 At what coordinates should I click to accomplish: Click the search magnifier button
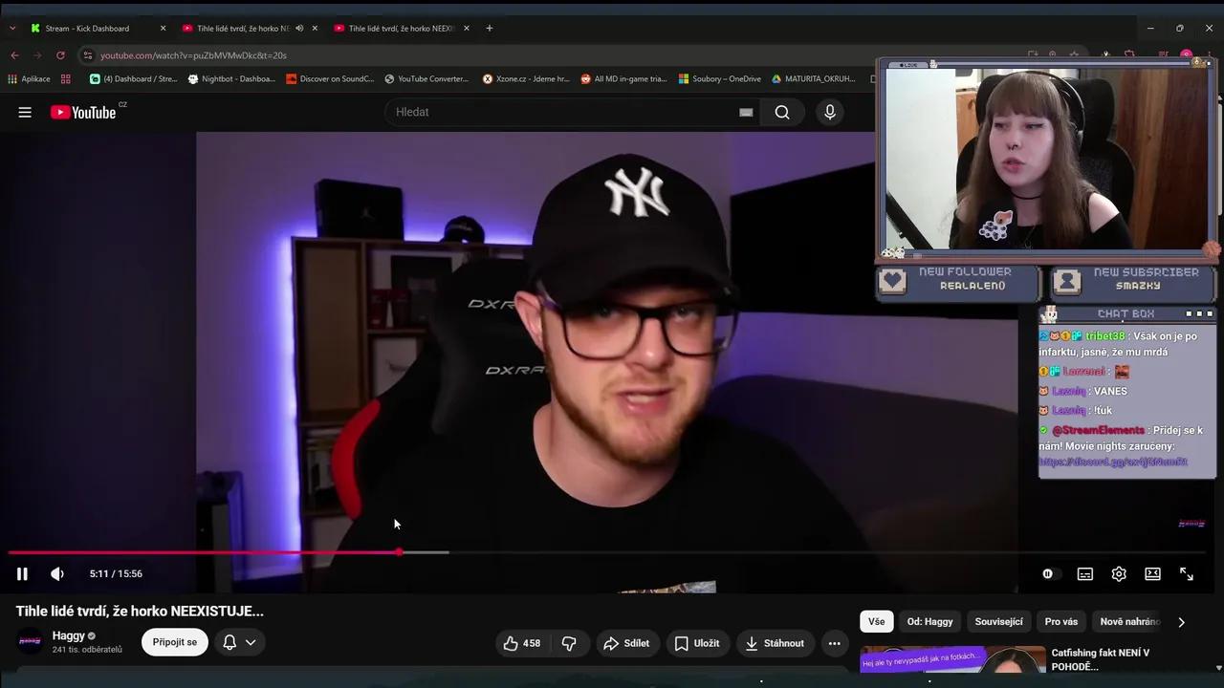tap(782, 112)
